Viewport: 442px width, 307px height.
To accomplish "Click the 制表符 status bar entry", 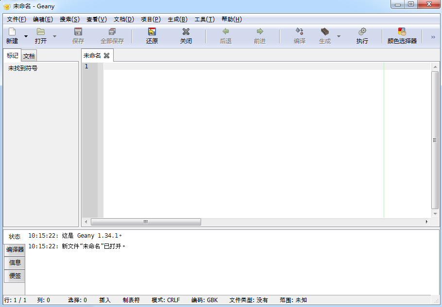I will pos(131,300).
